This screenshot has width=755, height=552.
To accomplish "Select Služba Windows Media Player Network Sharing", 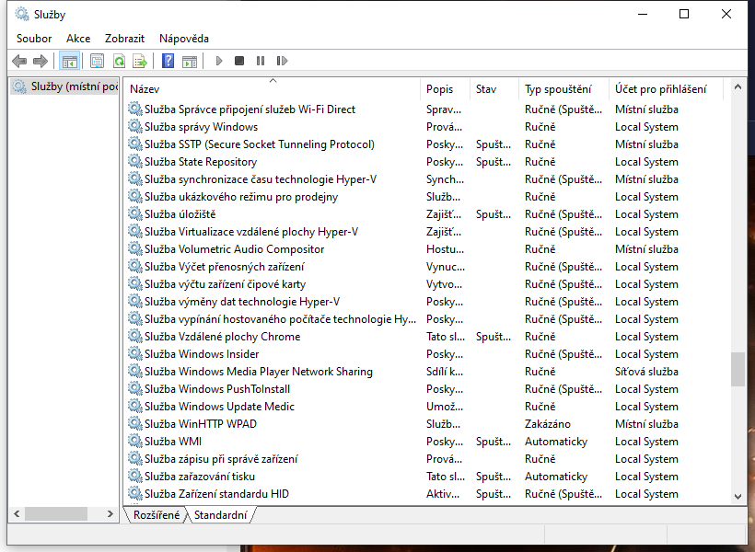I will click(424, 372).
